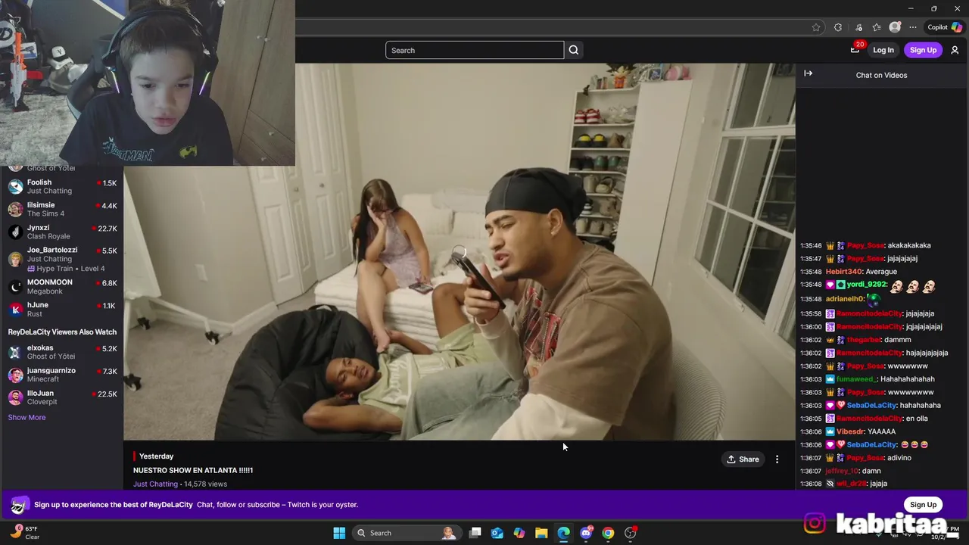Click Show More in recommended channels
Image resolution: width=969 pixels, height=545 pixels.
[x=26, y=417]
